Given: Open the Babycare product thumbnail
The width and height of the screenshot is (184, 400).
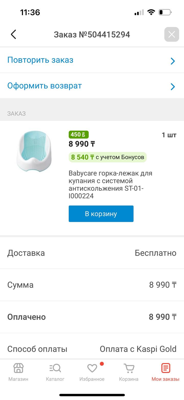Looking at the screenshot, I should coord(34,151).
